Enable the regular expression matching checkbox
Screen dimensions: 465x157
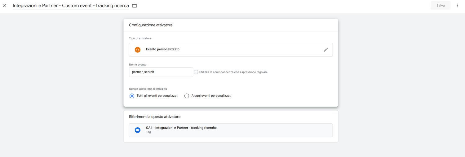pyautogui.click(x=196, y=72)
